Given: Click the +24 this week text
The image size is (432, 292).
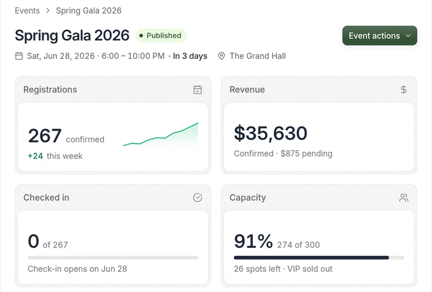Looking at the screenshot, I should point(55,156).
